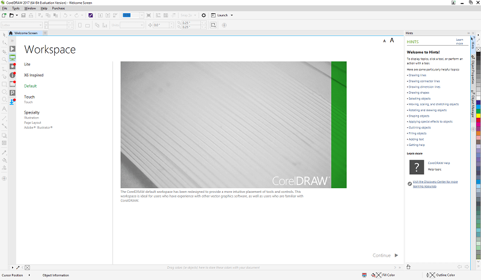This screenshot has width=481, height=280.
Task: Switch to Object Properties docker tab
Action: click(473, 70)
